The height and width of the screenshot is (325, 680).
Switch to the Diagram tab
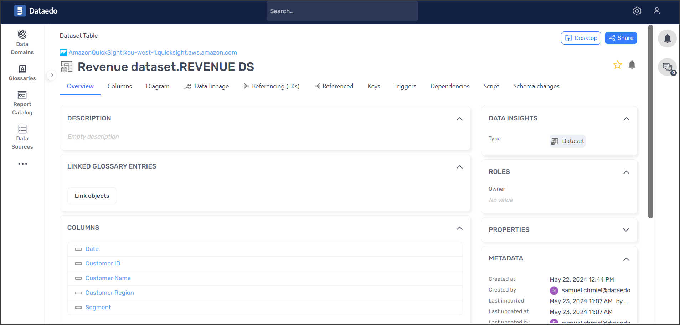(x=158, y=86)
